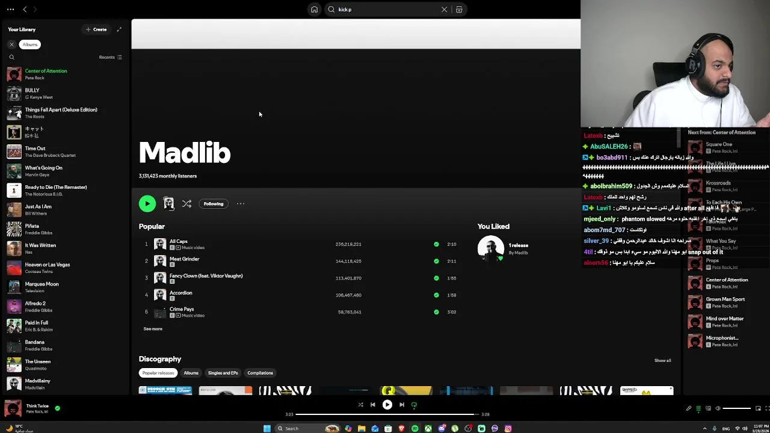Screen dimensions: 770x433
Task: Click play button in bottom player bar
Action: (x=387, y=405)
